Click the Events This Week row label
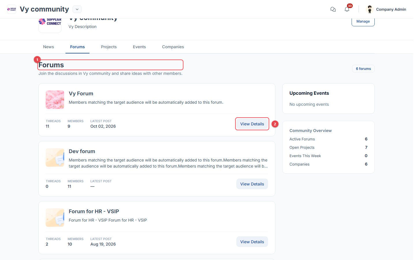The width and height of the screenshot is (416, 260). pos(305,156)
